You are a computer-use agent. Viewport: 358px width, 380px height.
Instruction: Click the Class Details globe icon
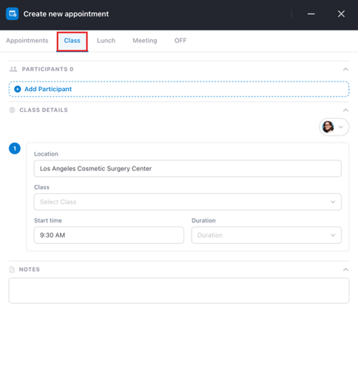tap(12, 110)
